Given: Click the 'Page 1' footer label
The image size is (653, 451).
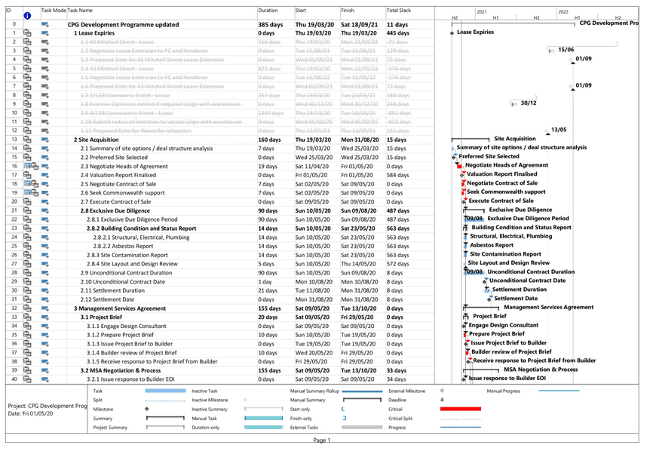Looking at the screenshot, I should coord(321,440).
